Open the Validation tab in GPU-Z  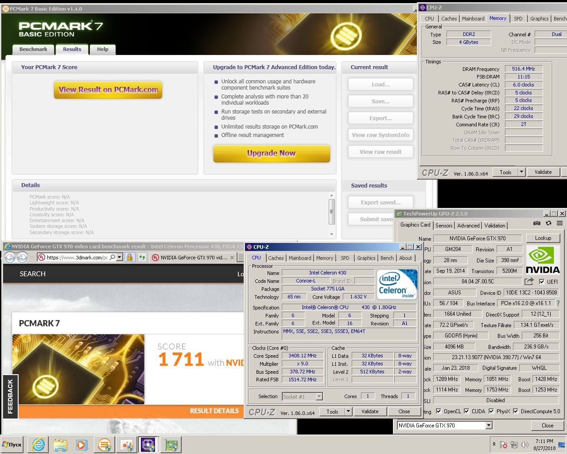coord(495,226)
